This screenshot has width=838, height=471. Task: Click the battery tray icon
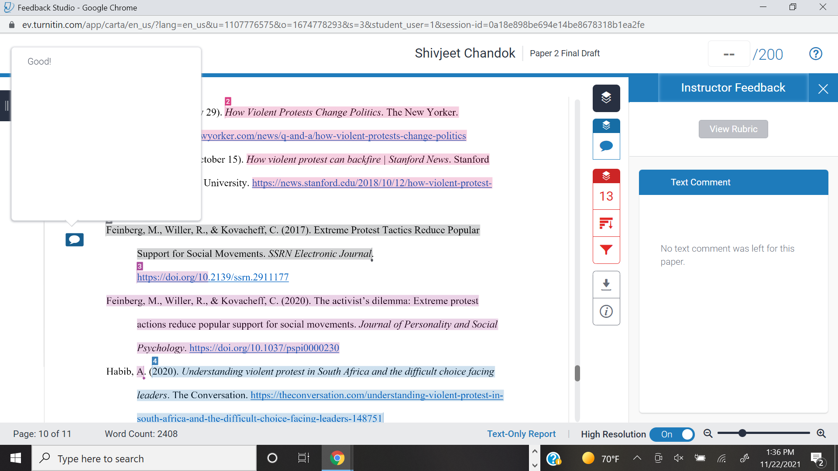coord(700,458)
